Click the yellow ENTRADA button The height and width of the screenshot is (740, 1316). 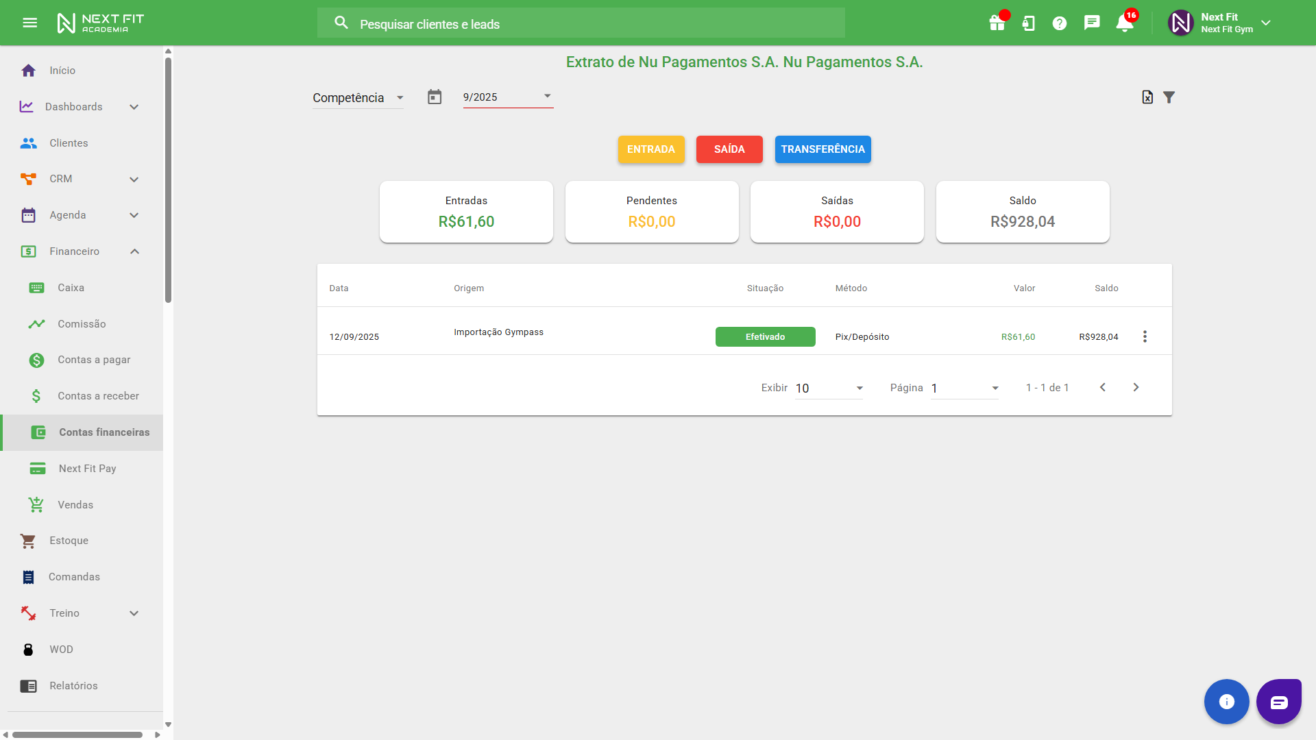[650, 149]
